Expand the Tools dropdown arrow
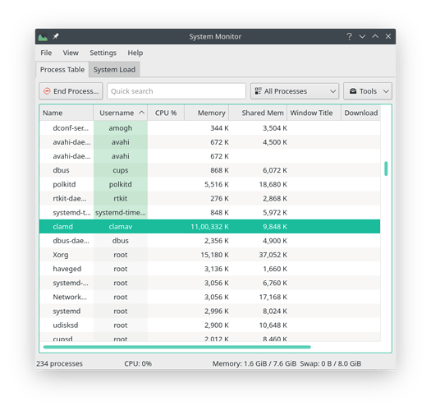 point(386,91)
